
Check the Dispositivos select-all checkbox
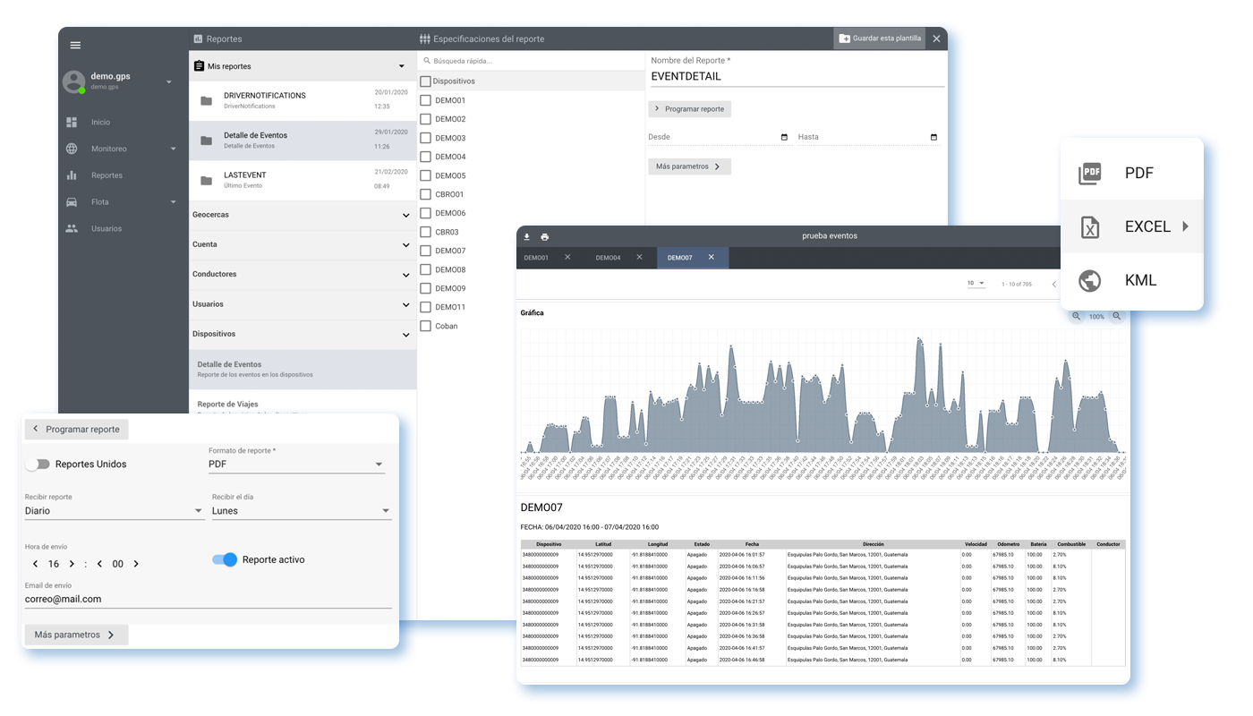pyautogui.click(x=425, y=81)
